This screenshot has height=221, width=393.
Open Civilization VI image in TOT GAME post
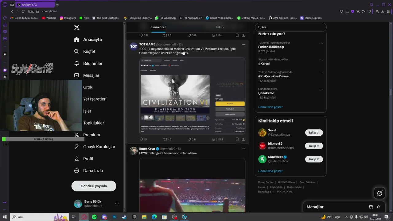[x=192, y=96]
